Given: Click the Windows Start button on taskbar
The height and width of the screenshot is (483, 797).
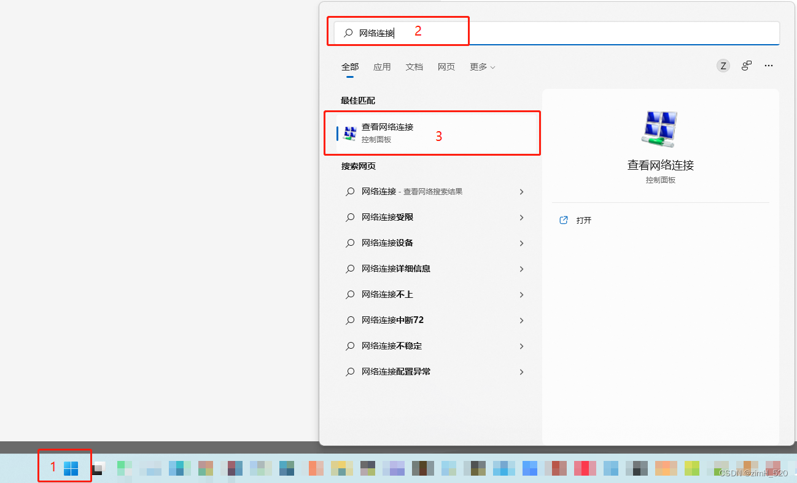Looking at the screenshot, I should (72, 466).
